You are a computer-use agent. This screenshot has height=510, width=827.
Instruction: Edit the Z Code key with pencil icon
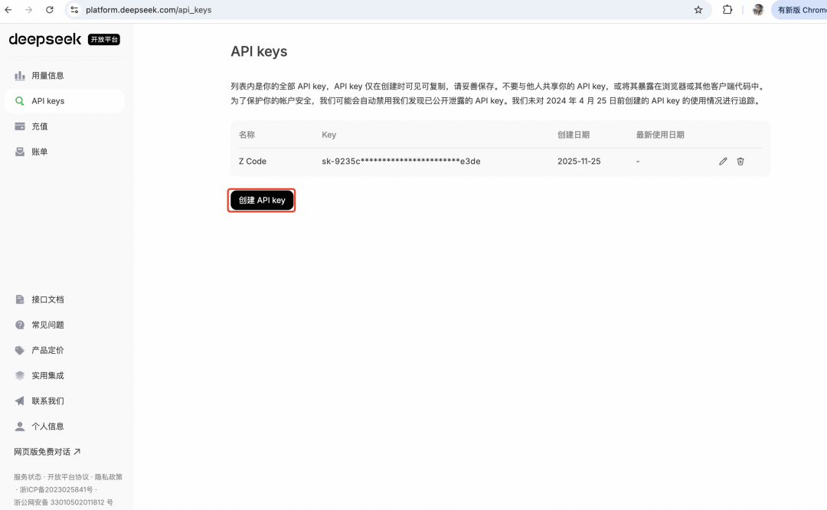point(723,162)
